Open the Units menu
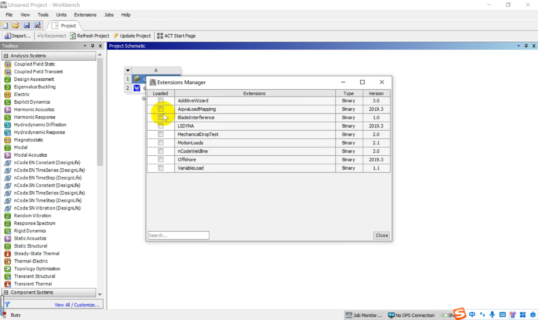 [61, 15]
